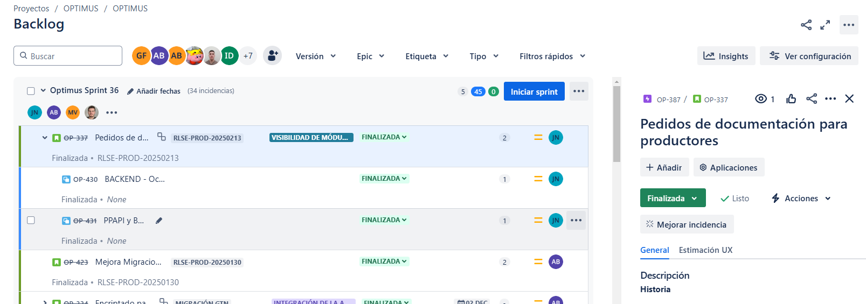Show the +7 additional members
This screenshot has width=866, height=304.
(248, 55)
